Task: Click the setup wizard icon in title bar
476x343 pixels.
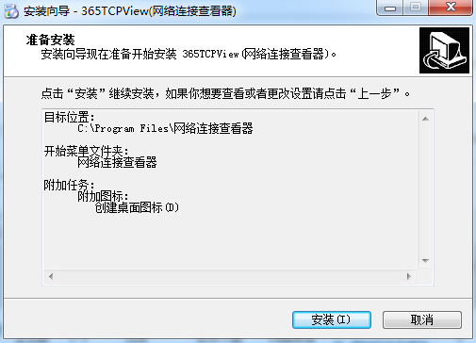Action: pos(11,11)
